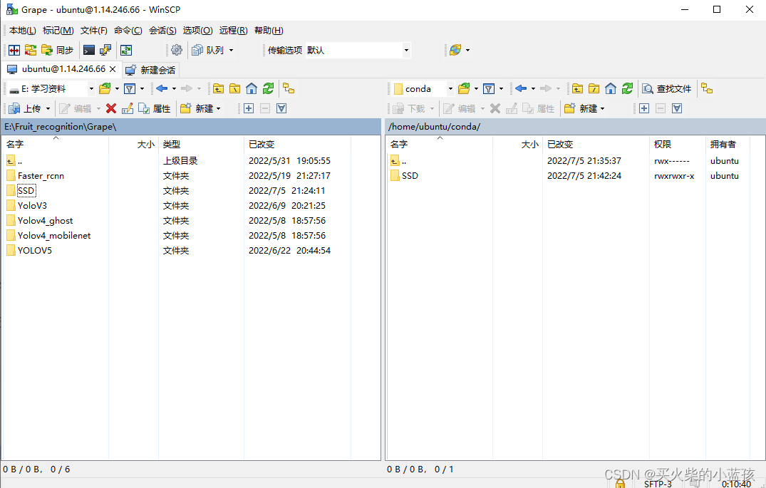The height and width of the screenshot is (488, 766).
Task: Click the 队列 queue button
Action: (x=208, y=50)
